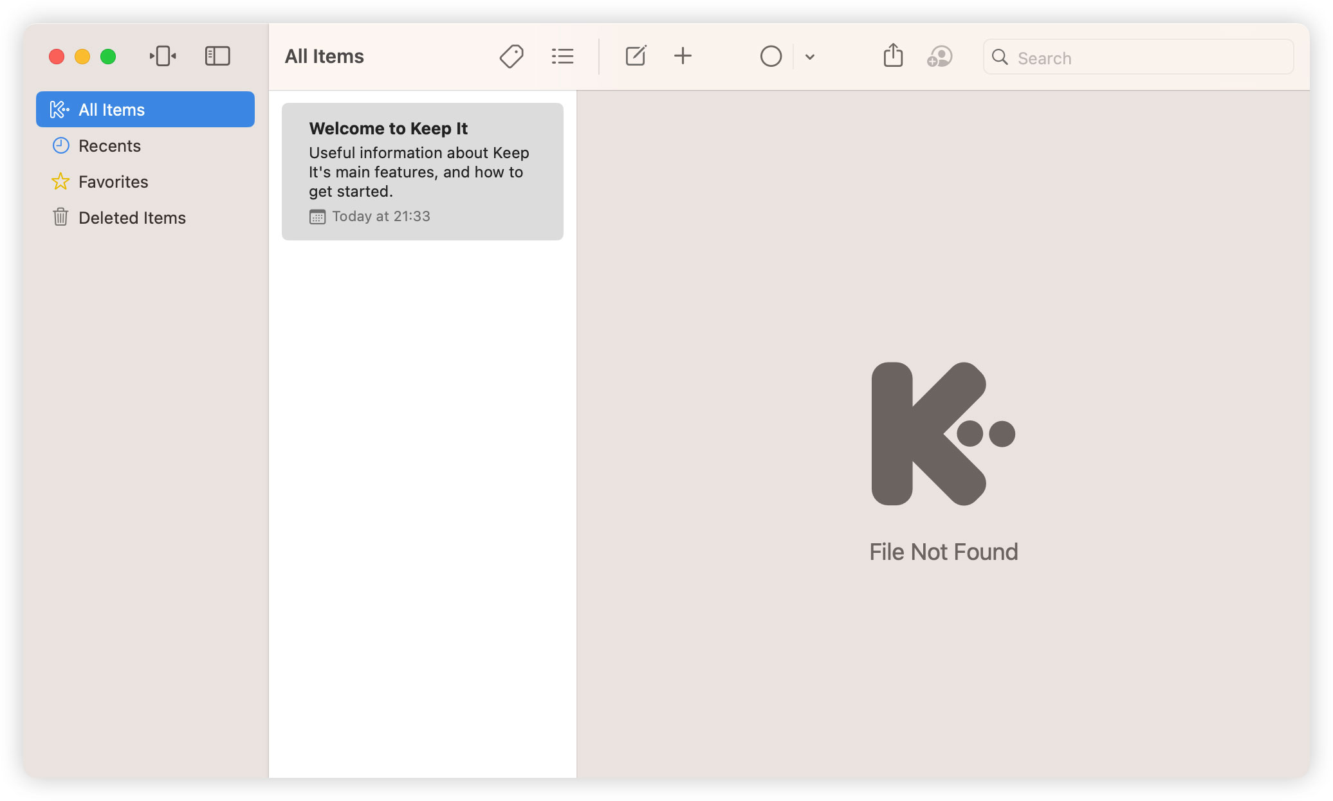Open Favorites in sidebar
1333x801 pixels.
click(145, 181)
